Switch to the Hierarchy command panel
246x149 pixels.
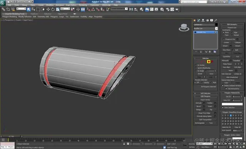(203, 20)
